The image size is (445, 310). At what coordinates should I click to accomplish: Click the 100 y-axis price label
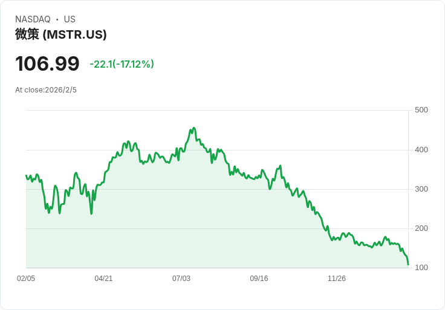(421, 268)
